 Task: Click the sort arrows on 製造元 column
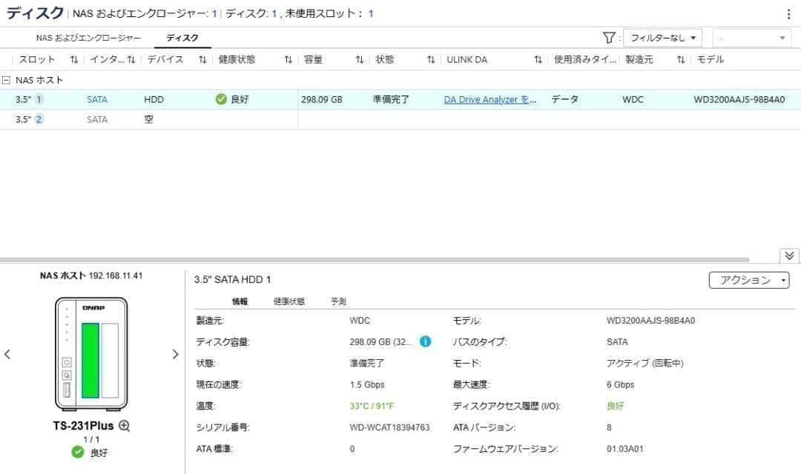(x=679, y=59)
